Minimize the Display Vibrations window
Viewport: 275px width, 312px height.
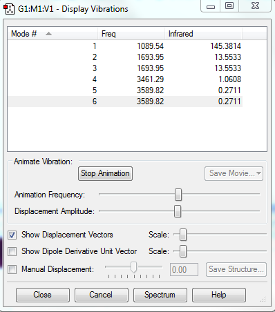tap(211, 6)
